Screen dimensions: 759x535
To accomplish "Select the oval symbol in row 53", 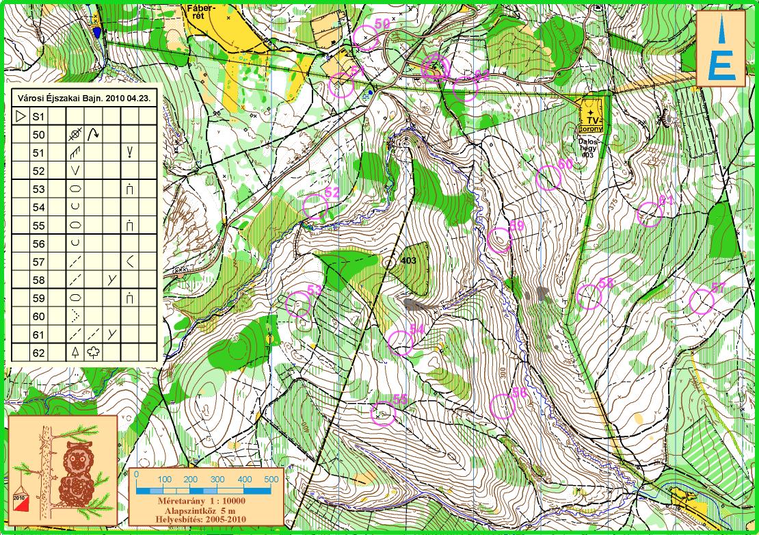I will click(75, 190).
